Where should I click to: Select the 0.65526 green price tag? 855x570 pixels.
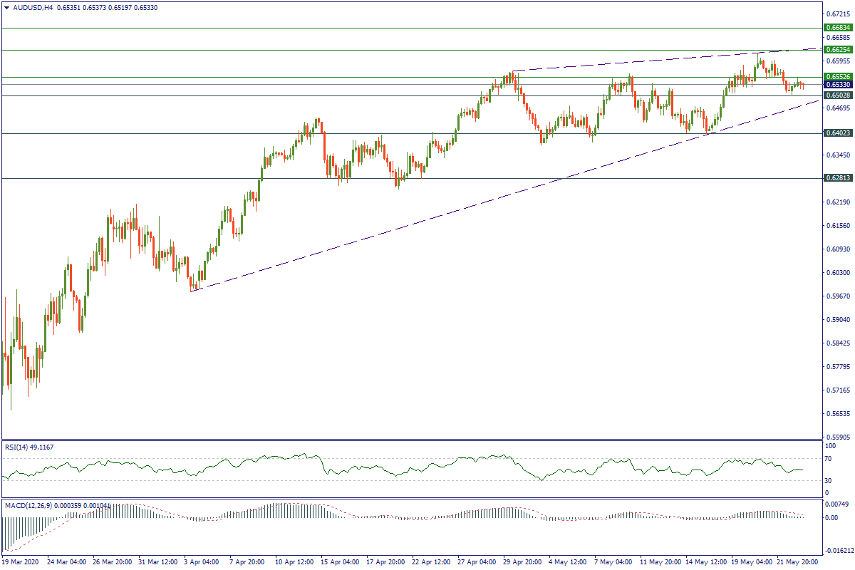[838, 76]
